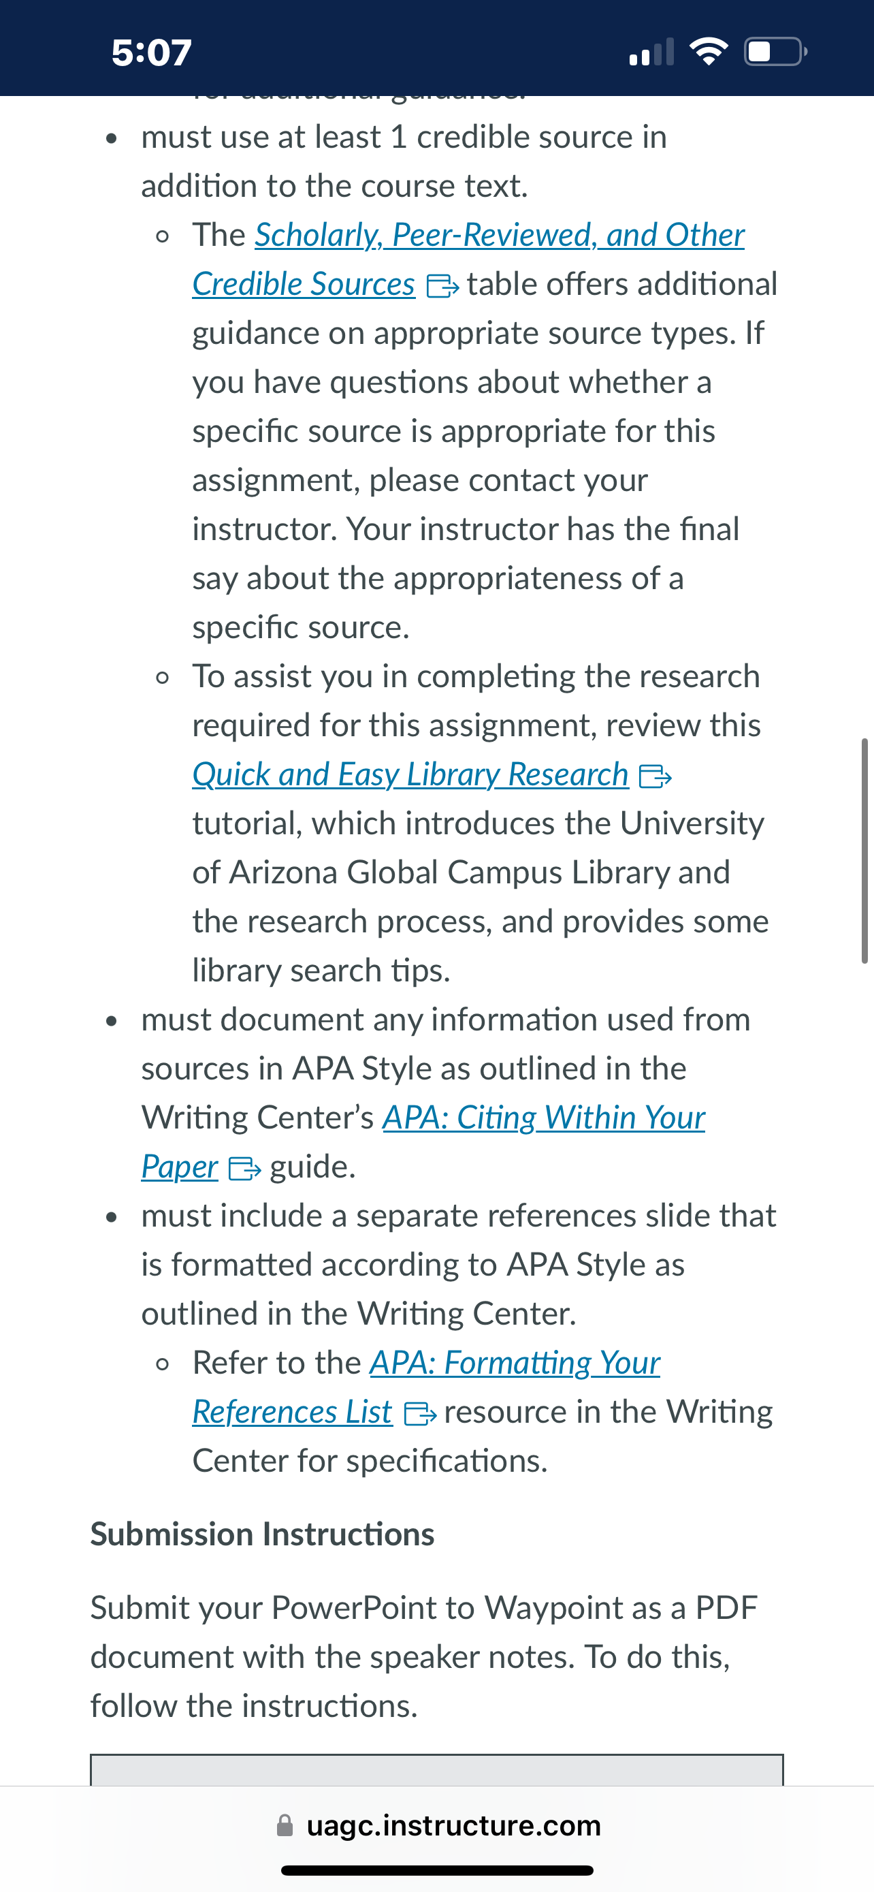Tap the Wi-Fi status icon

point(709,51)
